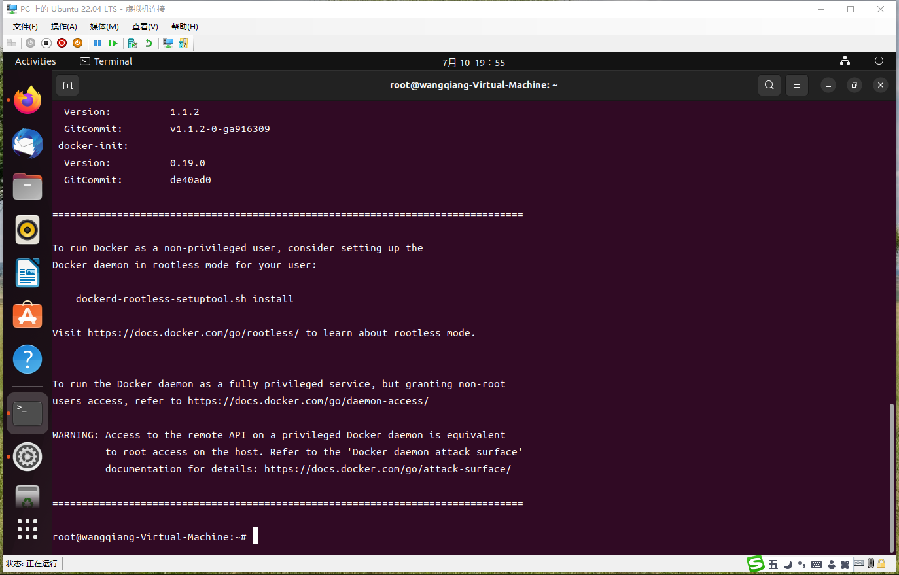Create a VM checkpoint
The image size is (899, 575).
[133, 43]
